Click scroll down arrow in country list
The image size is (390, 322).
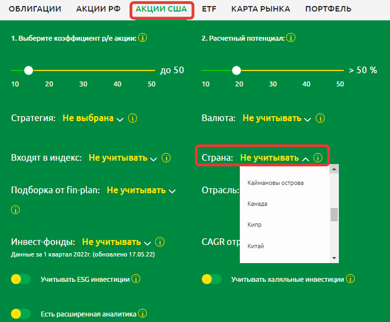[x=334, y=258]
